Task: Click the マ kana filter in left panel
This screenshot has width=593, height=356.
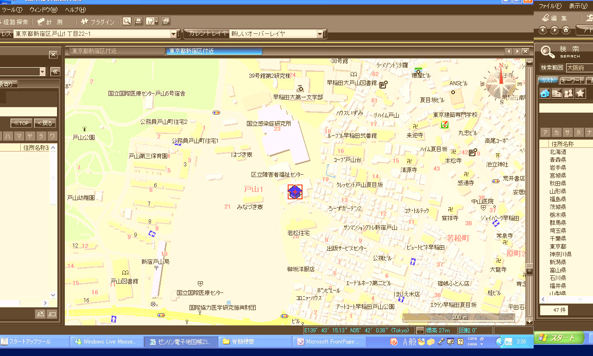Action: click(x=19, y=136)
